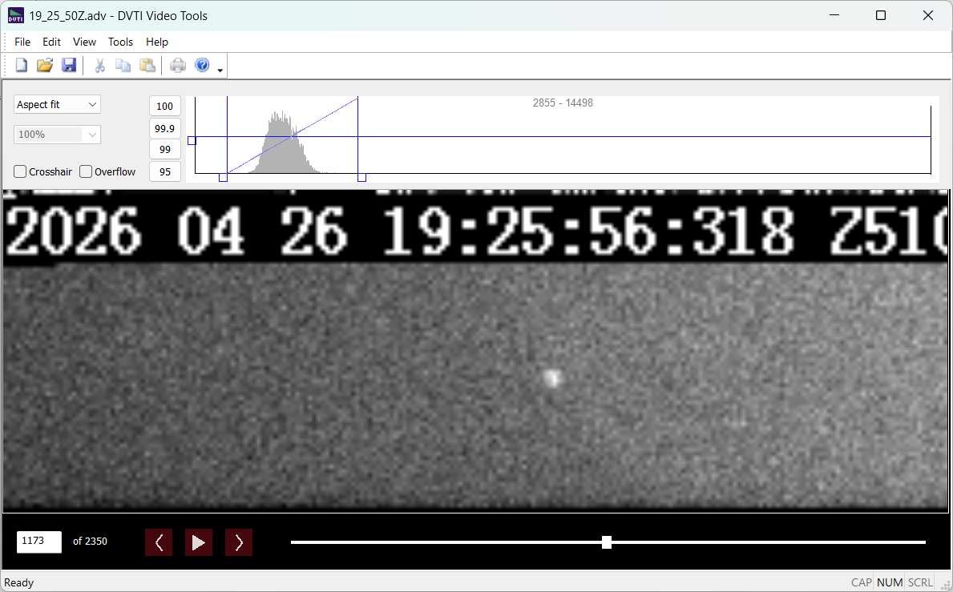The height and width of the screenshot is (592, 953).
Task: Advance to the next frame
Action: [239, 542]
